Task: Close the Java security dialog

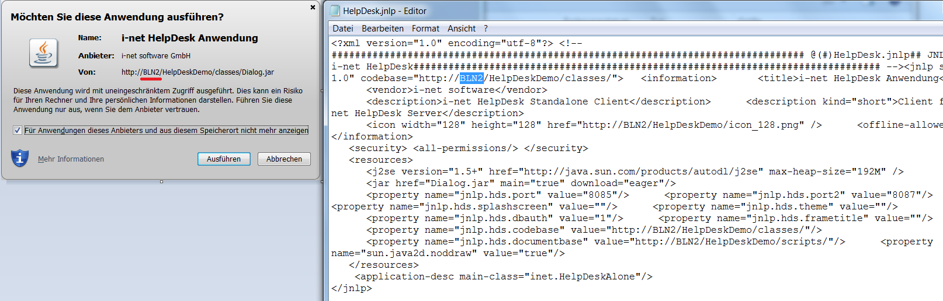Action: pos(313,8)
